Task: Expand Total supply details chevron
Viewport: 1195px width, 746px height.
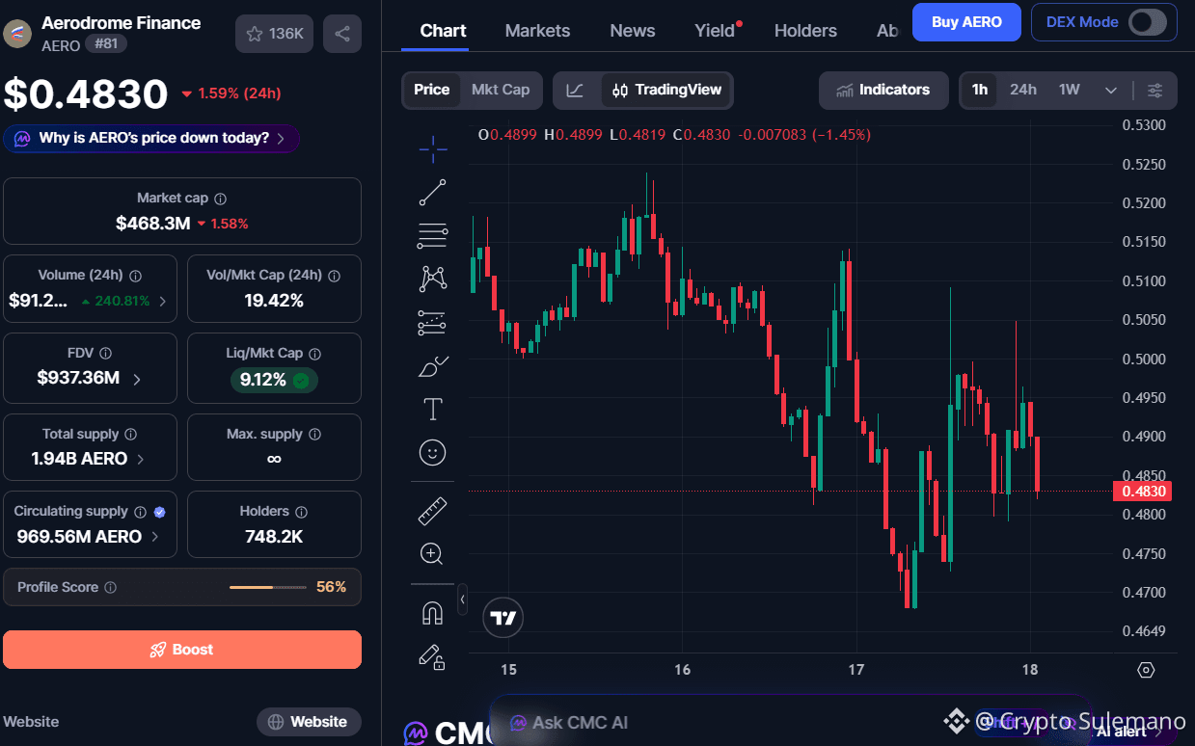Action: [x=140, y=459]
